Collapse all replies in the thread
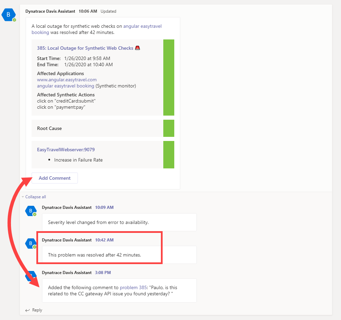341x320 pixels. (35, 197)
